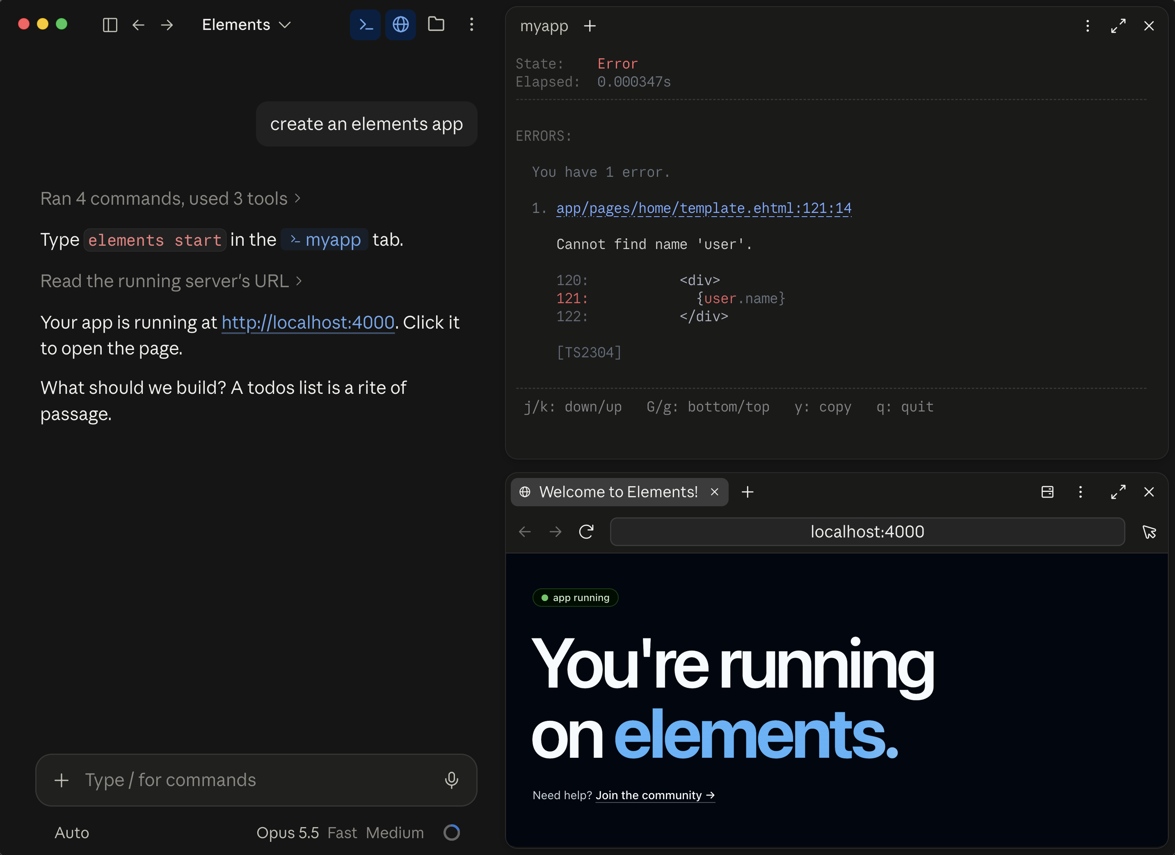Click the browser forward arrow
Image resolution: width=1175 pixels, height=855 pixels.
pyautogui.click(x=555, y=532)
